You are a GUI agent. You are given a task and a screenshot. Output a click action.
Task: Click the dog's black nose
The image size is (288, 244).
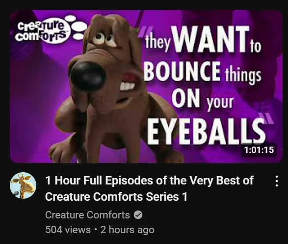coord(88,76)
